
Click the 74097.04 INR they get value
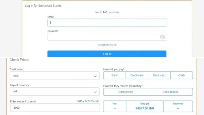click(x=145, y=108)
